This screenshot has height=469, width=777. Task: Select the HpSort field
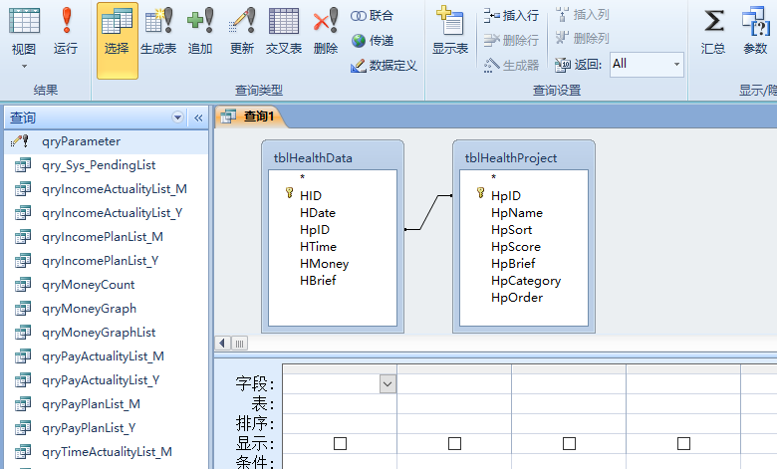tap(511, 230)
